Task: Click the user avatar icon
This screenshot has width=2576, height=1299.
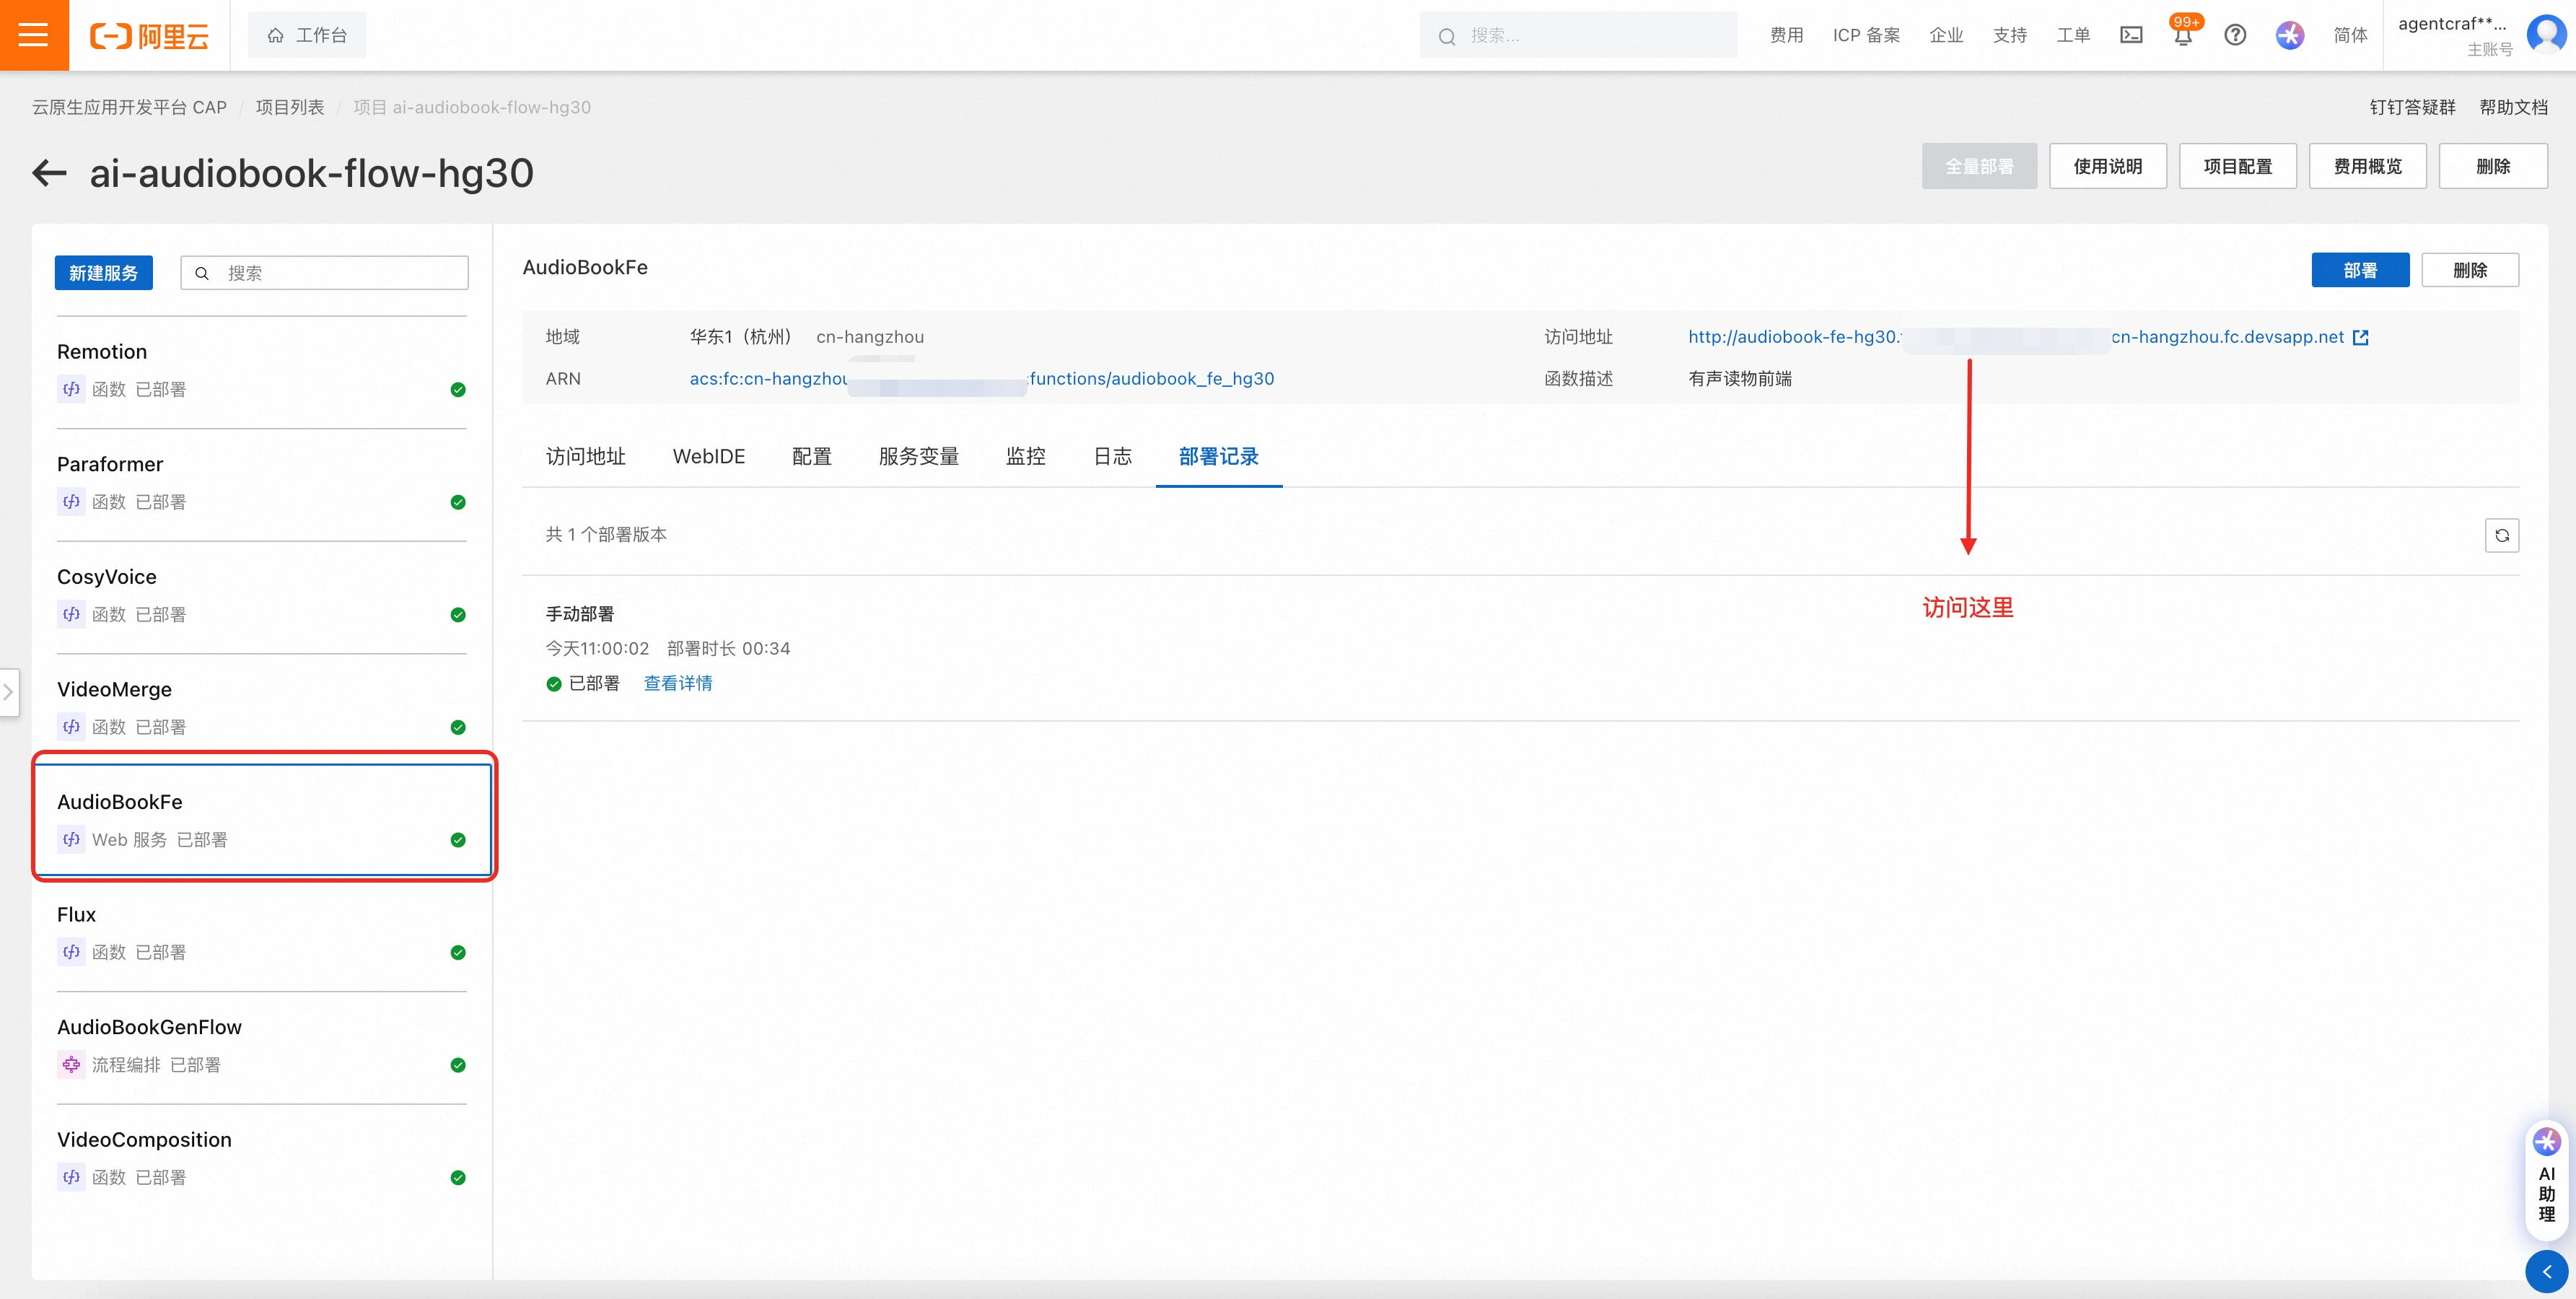Action: coord(2546,35)
